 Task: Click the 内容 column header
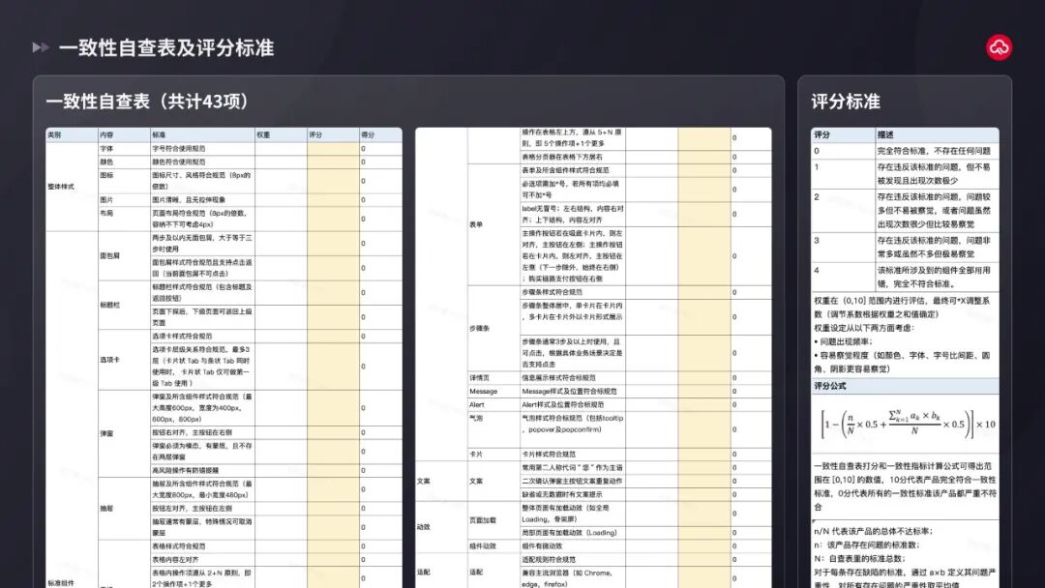(x=123, y=134)
